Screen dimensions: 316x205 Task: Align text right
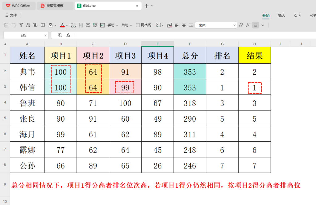(191, 25)
